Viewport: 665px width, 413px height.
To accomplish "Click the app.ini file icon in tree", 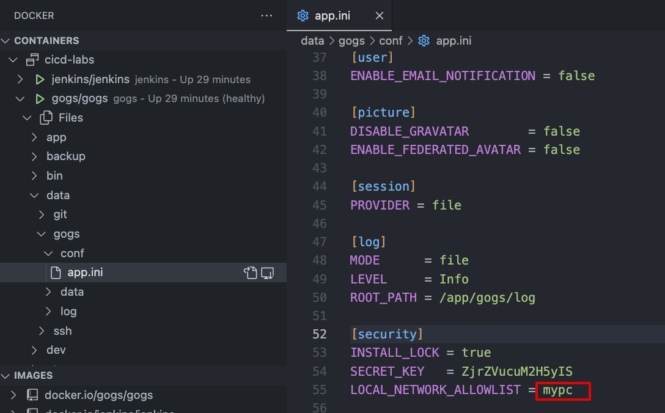I will point(56,272).
